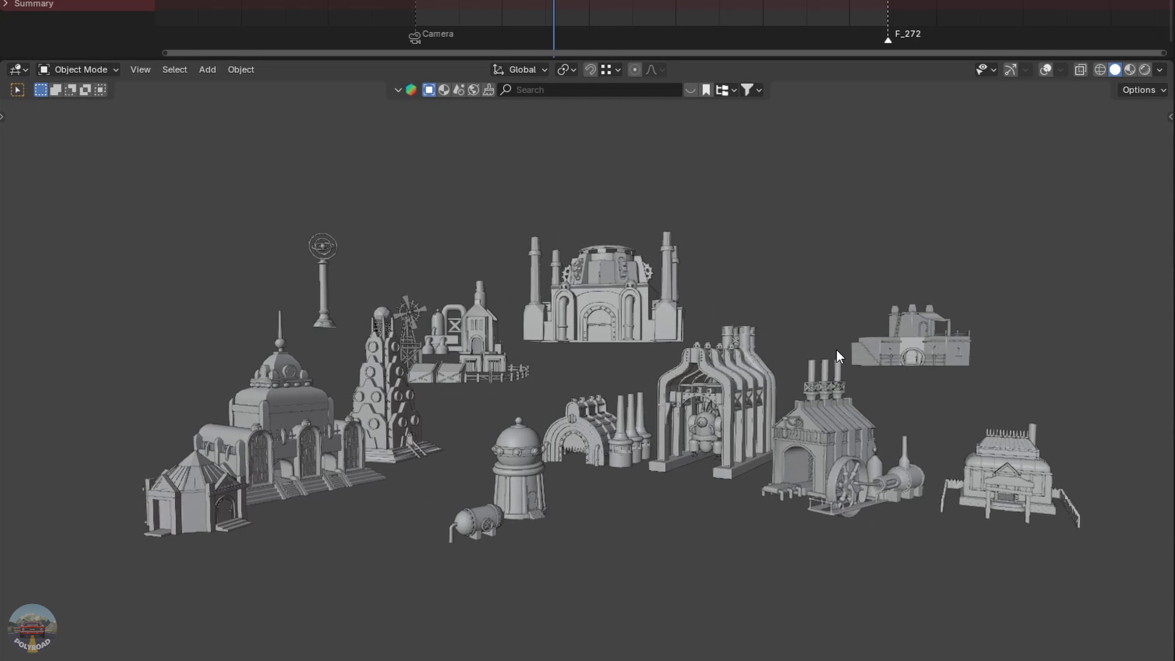The height and width of the screenshot is (661, 1175).
Task: Select the waterwheel mill building model
Action: pyautogui.click(x=841, y=441)
